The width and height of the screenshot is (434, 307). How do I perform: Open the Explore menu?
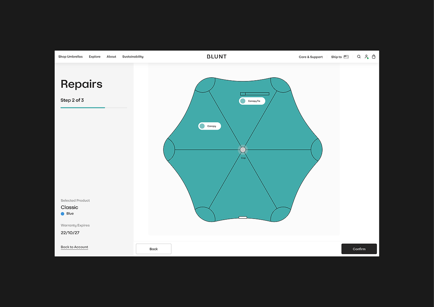pos(95,57)
